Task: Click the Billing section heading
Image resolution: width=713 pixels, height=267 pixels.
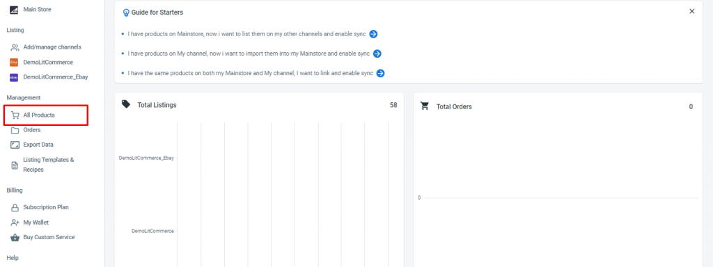Action: click(15, 191)
